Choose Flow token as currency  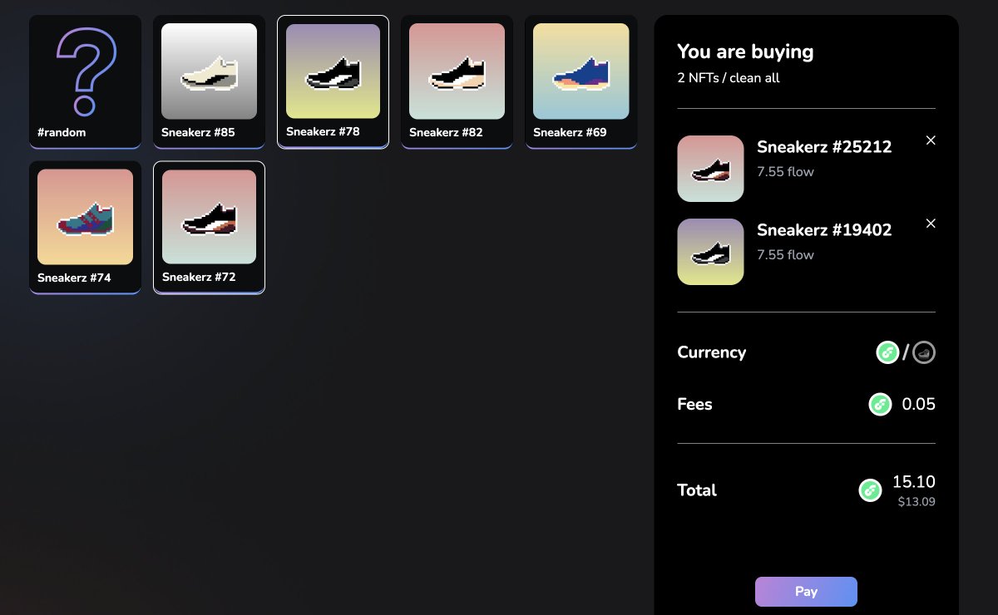887,352
